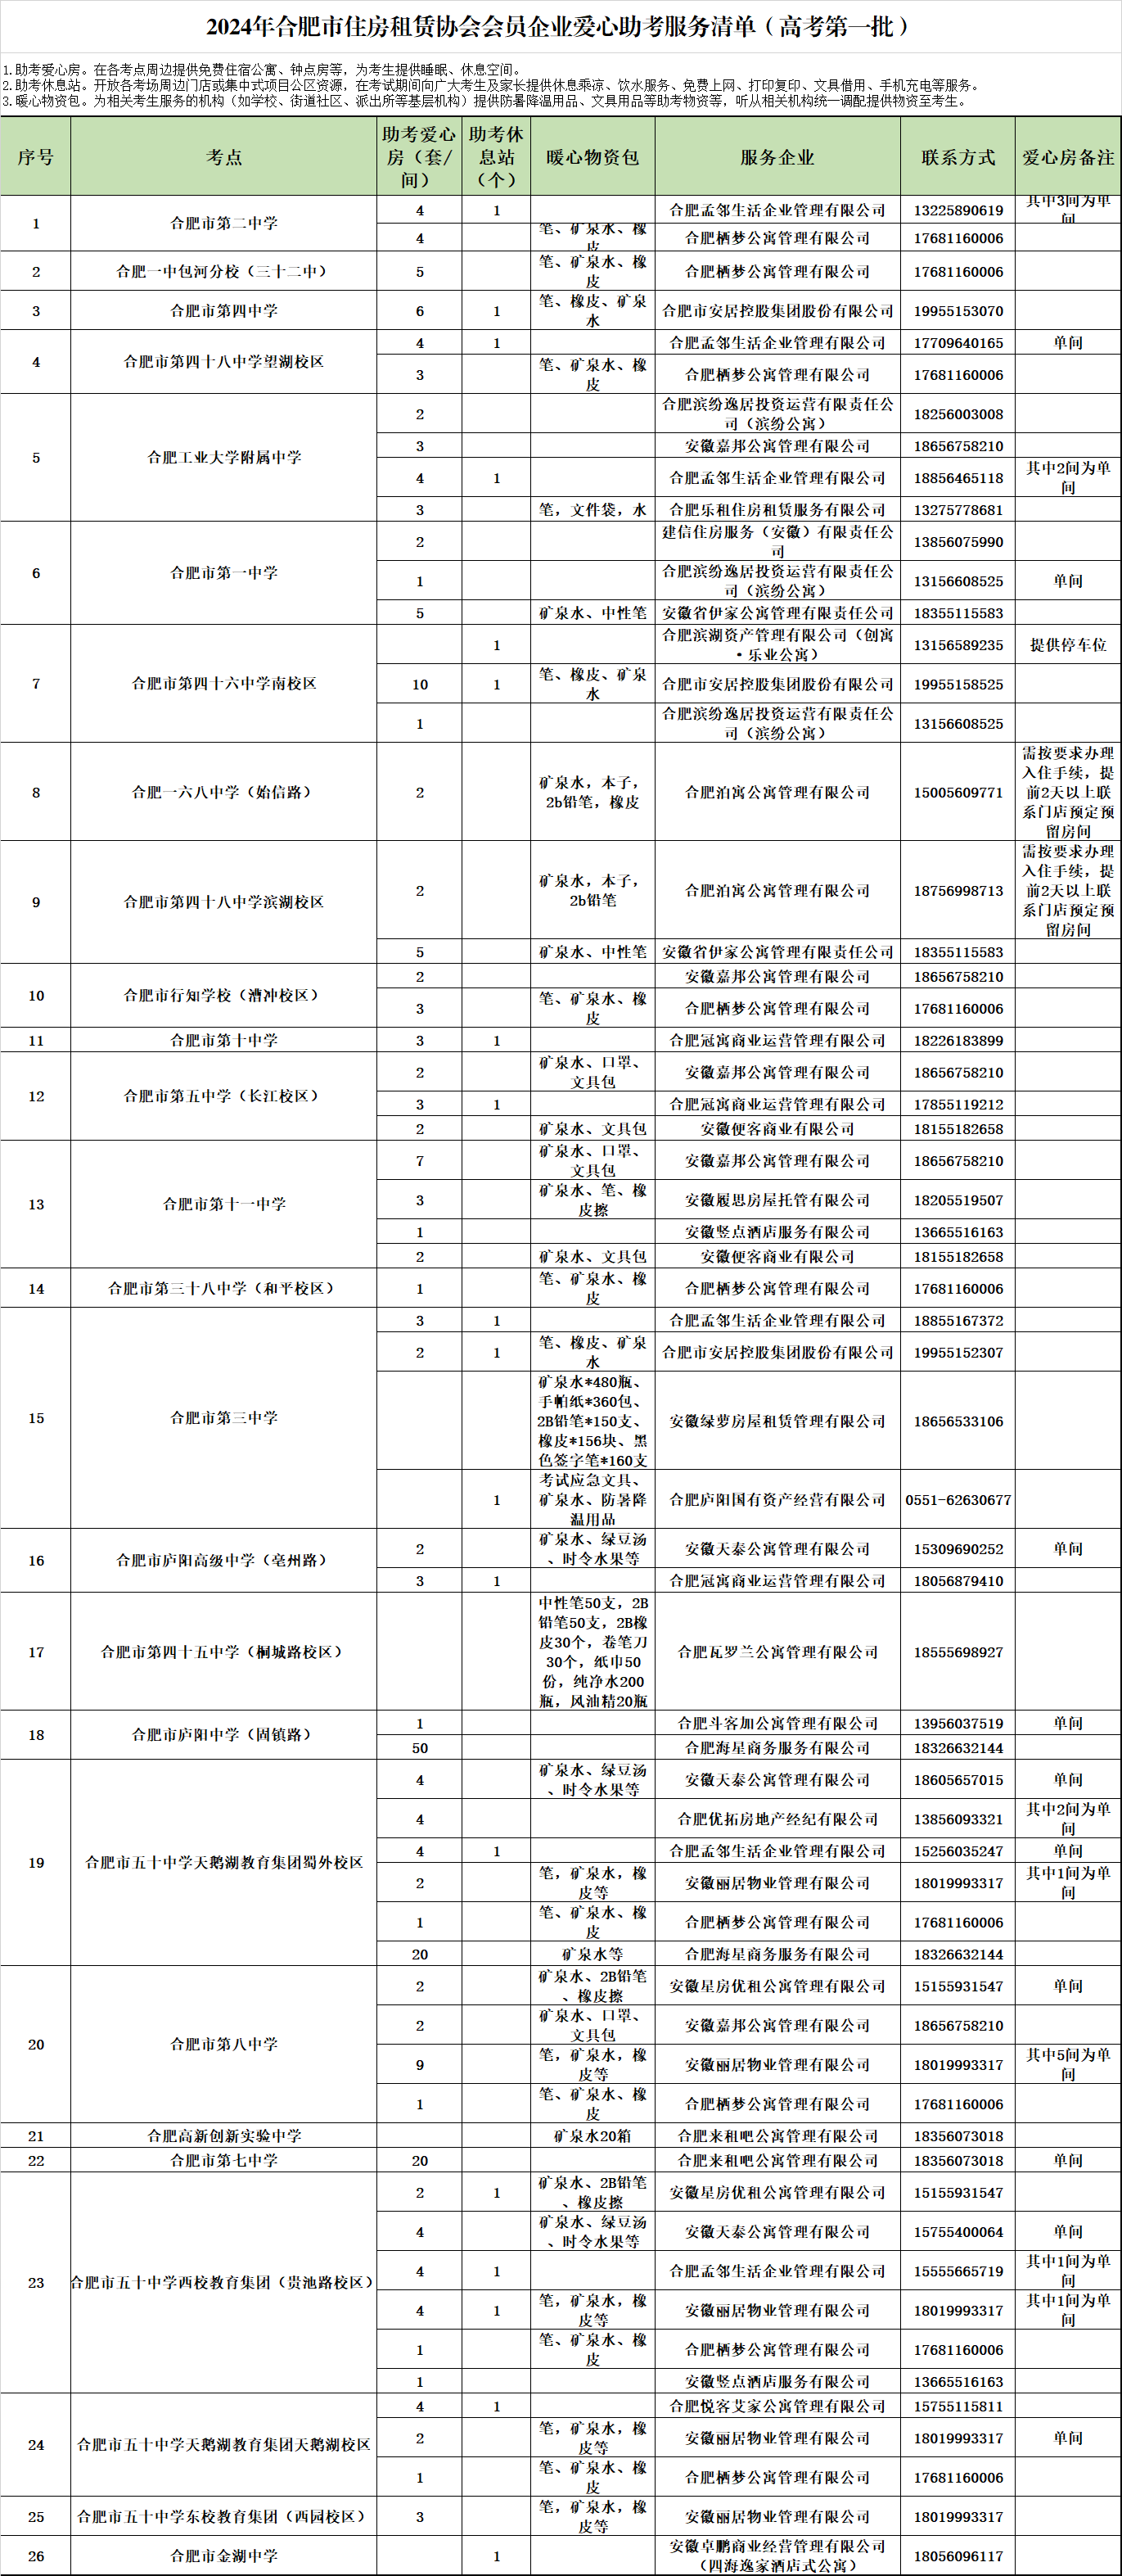
Task: Click the cell 合肥市第三十八中学（和平校区）
Action: (223, 1288)
